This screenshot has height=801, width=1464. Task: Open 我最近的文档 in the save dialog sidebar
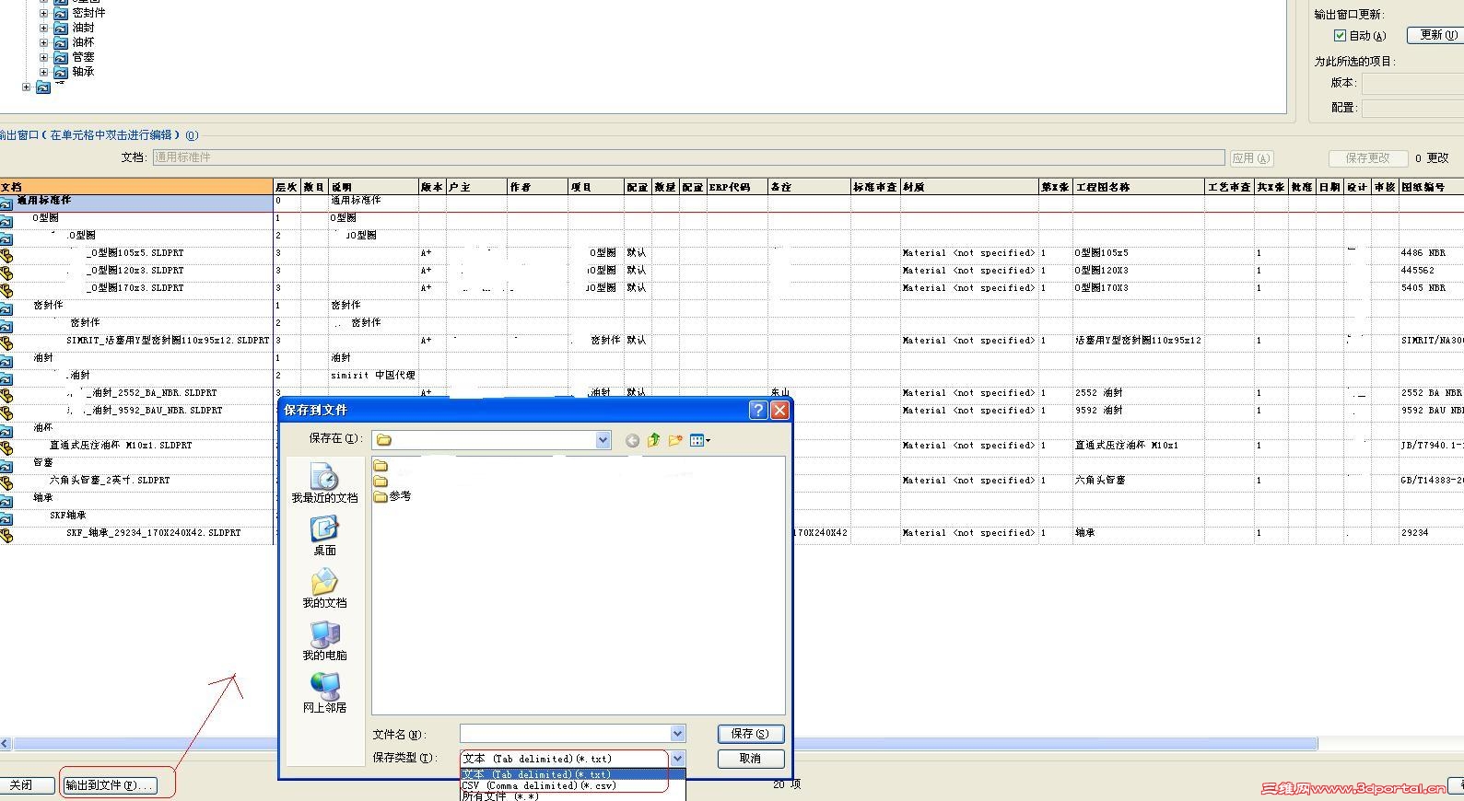click(x=324, y=483)
